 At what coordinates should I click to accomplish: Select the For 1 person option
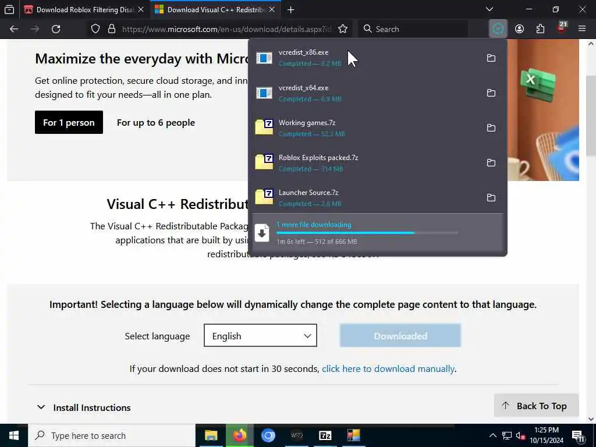[x=69, y=122]
